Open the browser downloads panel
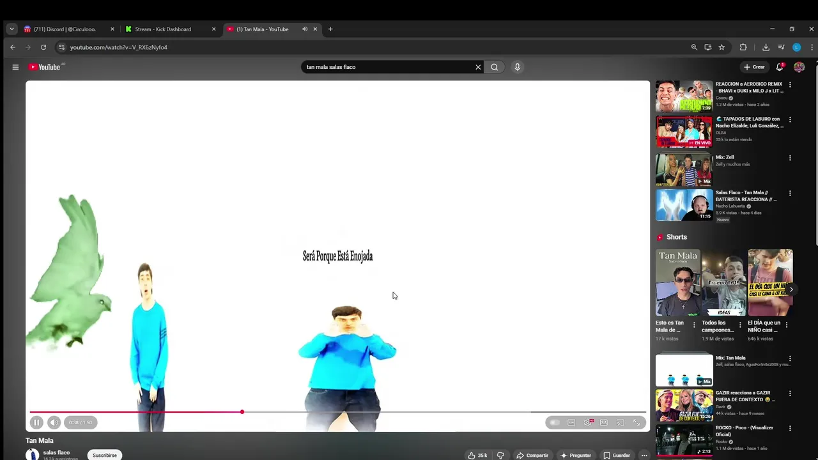This screenshot has height=460, width=818. 766,47
